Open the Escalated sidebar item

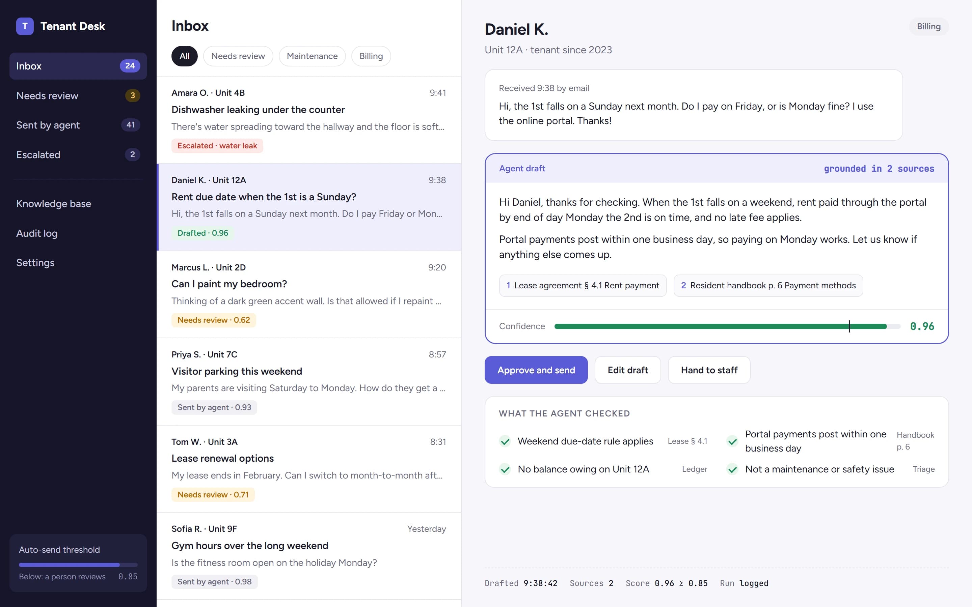[78, 154]
